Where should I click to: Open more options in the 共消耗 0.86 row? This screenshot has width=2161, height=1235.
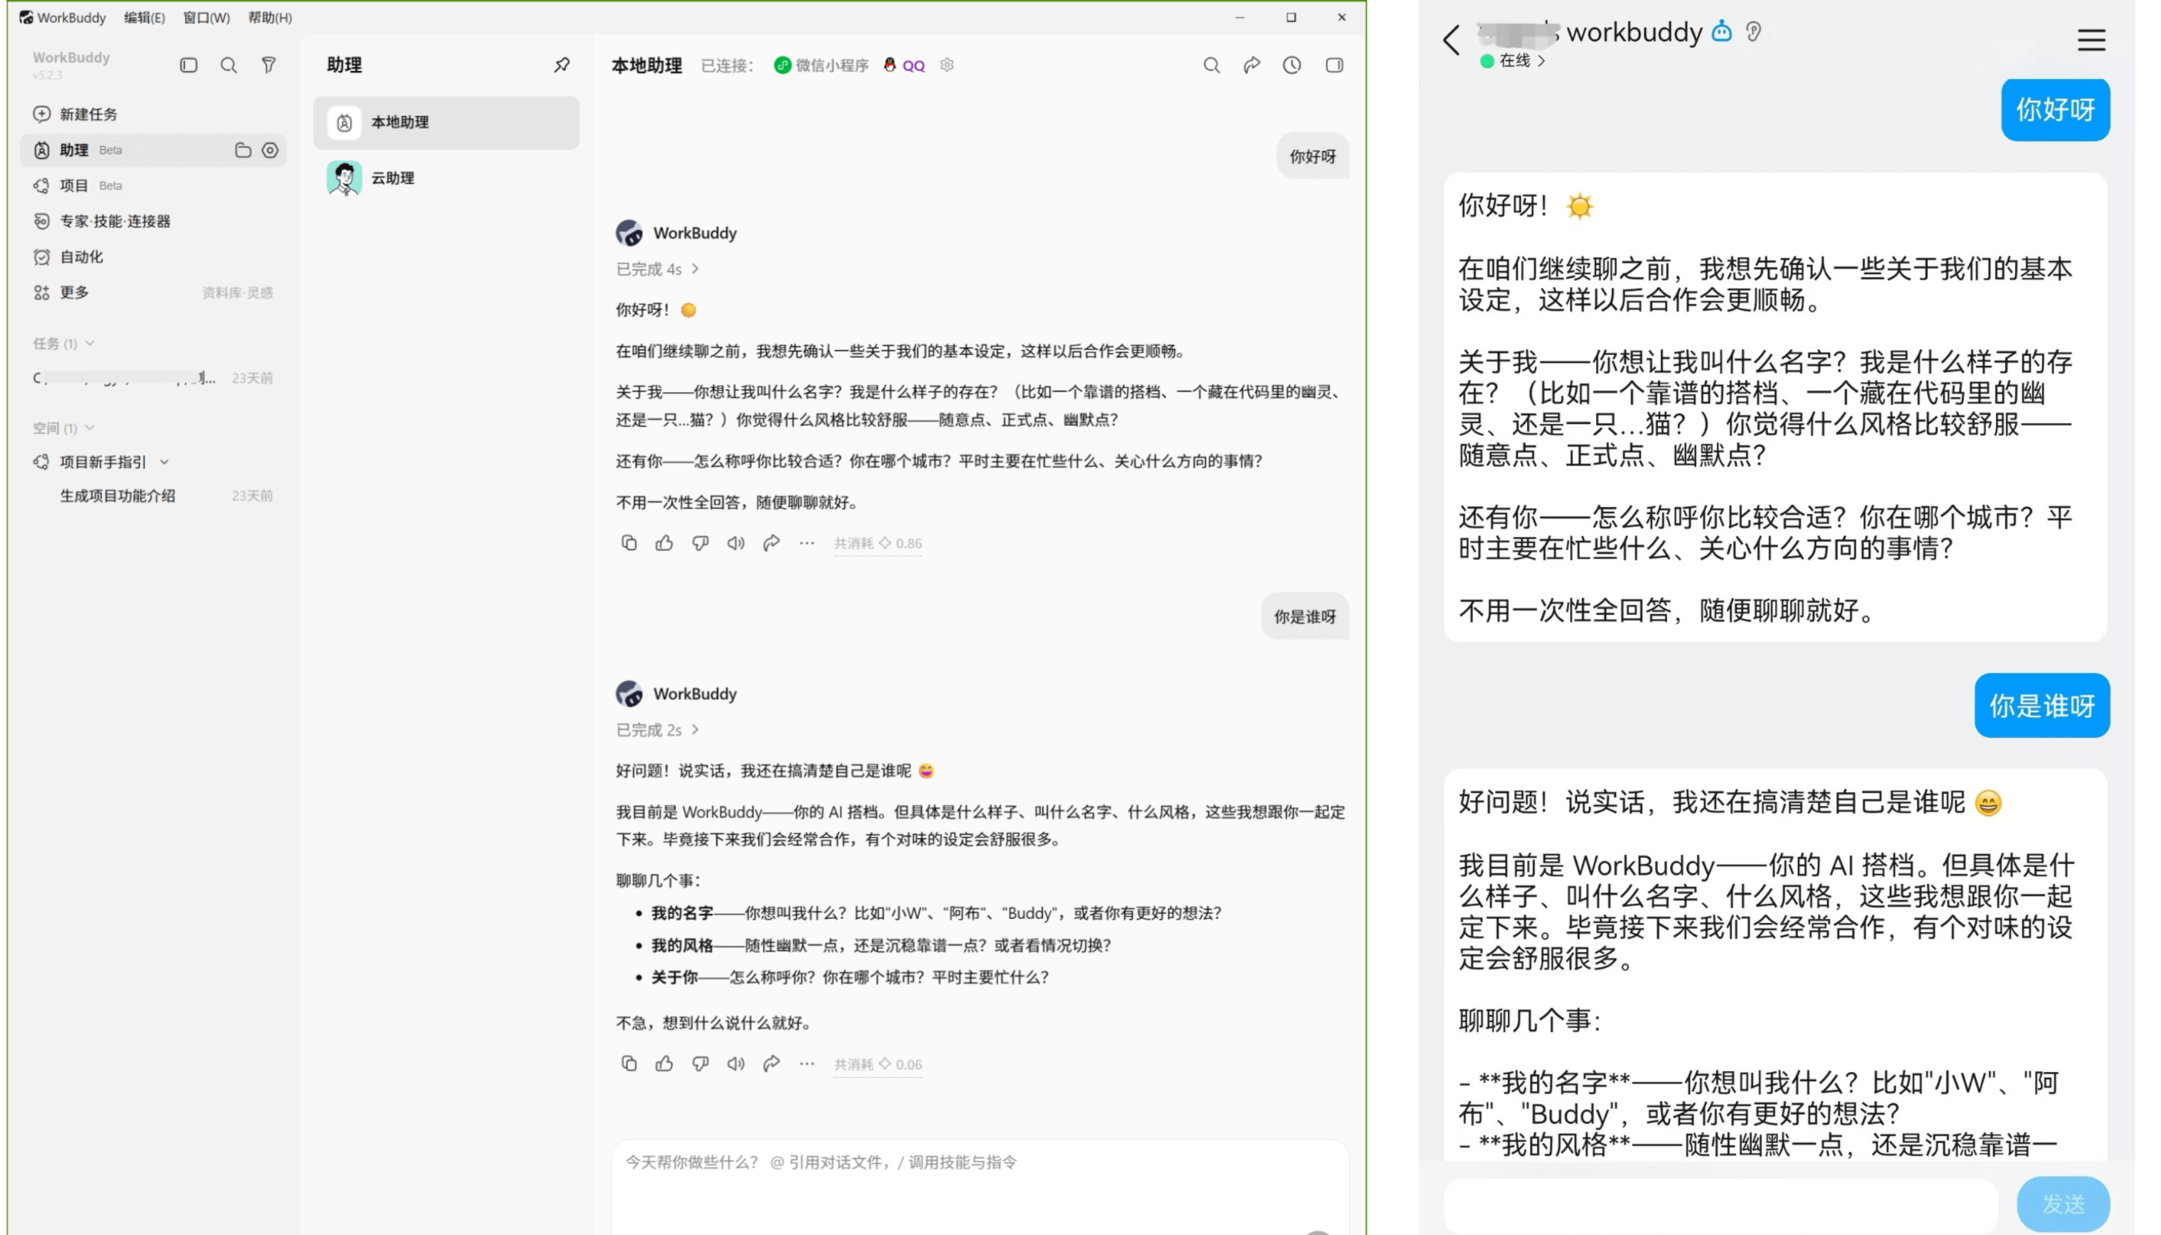[807, 543]
